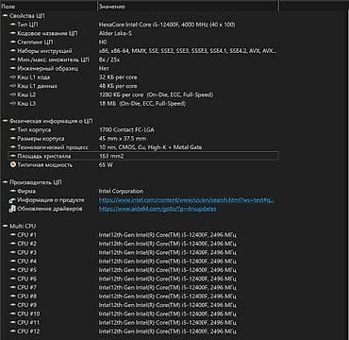Click the Кэш L1 кода icon
349x340 pixels.
point(13,77)
